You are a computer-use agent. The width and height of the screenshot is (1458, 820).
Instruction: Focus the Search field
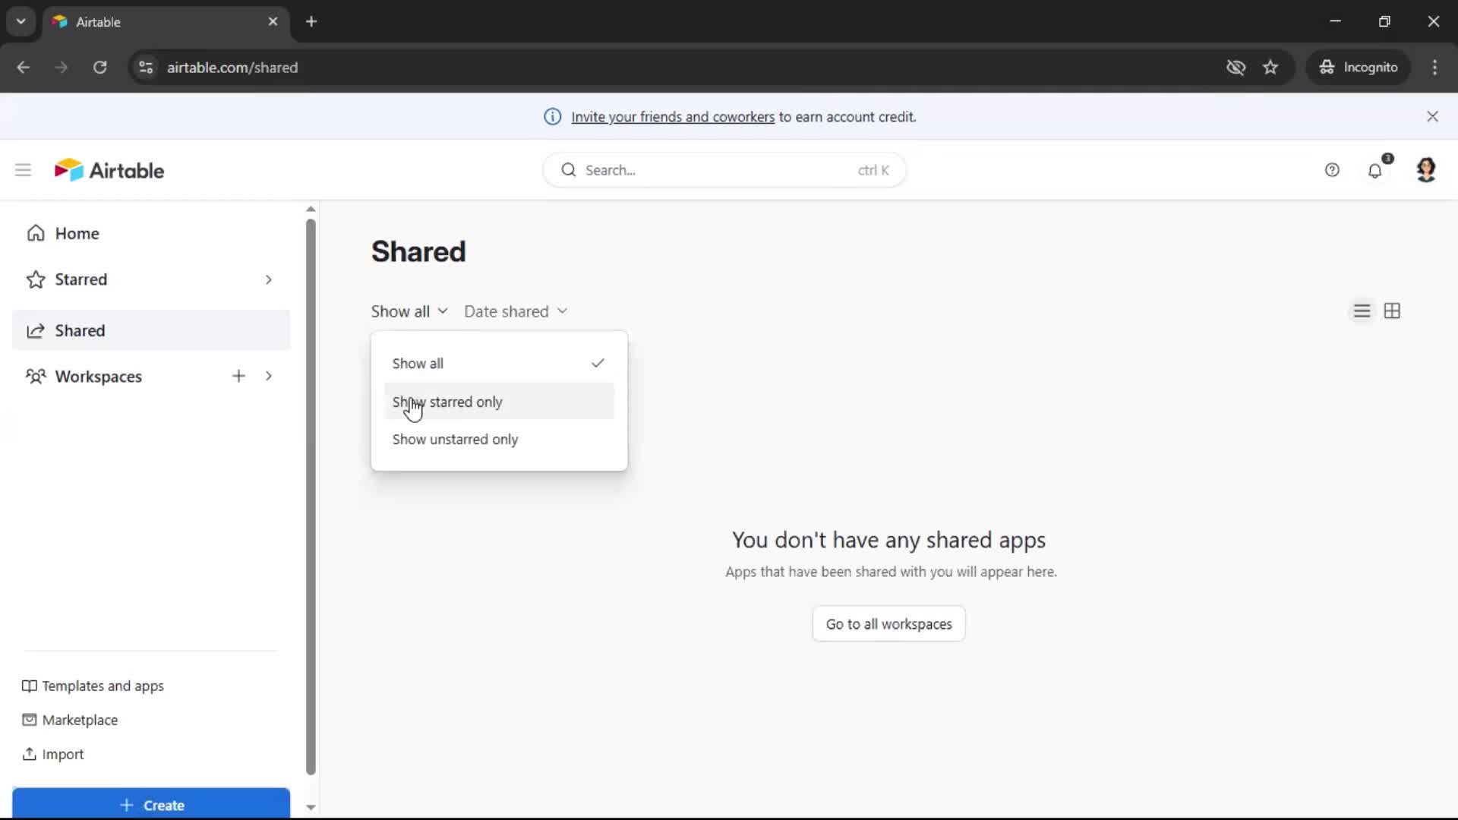point(724,170)
